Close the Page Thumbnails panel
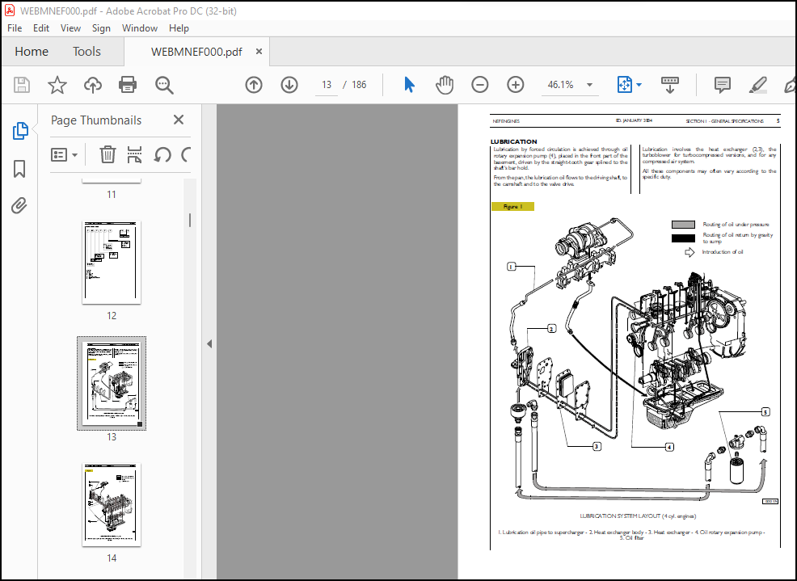797x581 pixels. (x=179, y=120)
